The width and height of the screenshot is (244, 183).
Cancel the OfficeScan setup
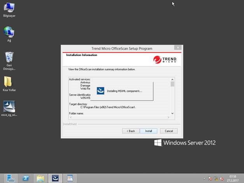click(x=169, y=131)
